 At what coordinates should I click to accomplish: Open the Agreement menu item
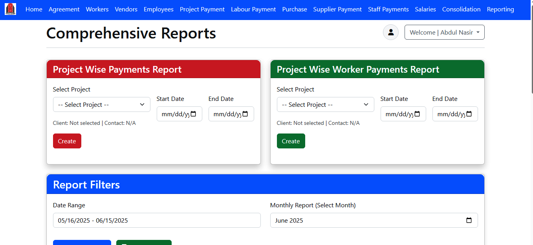pyautogui.click(x=64, y=9)
